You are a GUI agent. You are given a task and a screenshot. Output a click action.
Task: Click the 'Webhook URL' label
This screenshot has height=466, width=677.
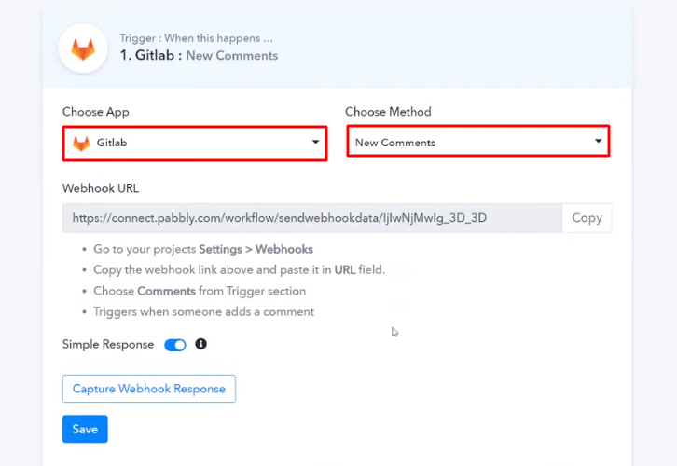click(101, 188)
